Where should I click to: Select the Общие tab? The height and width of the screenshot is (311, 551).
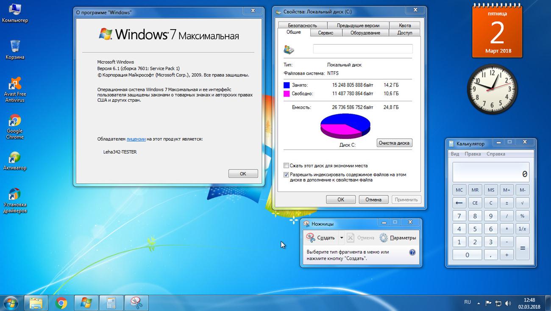click(x=294, y=32)
